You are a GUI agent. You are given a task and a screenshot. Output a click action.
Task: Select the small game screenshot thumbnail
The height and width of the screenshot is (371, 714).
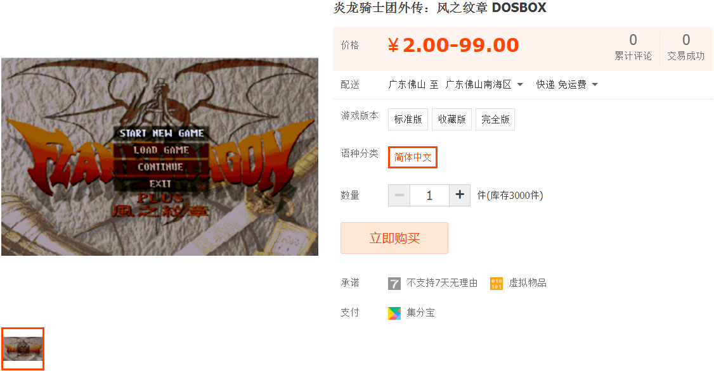[x=23, y=348]
